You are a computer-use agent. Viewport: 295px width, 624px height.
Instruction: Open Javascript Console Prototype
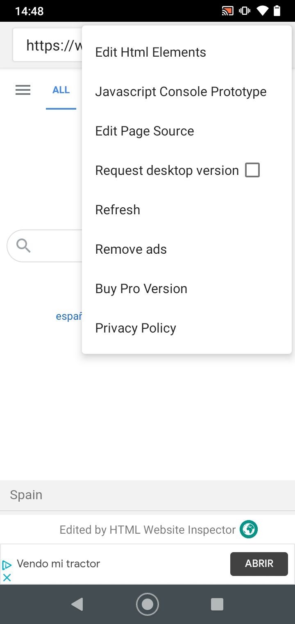187,92
